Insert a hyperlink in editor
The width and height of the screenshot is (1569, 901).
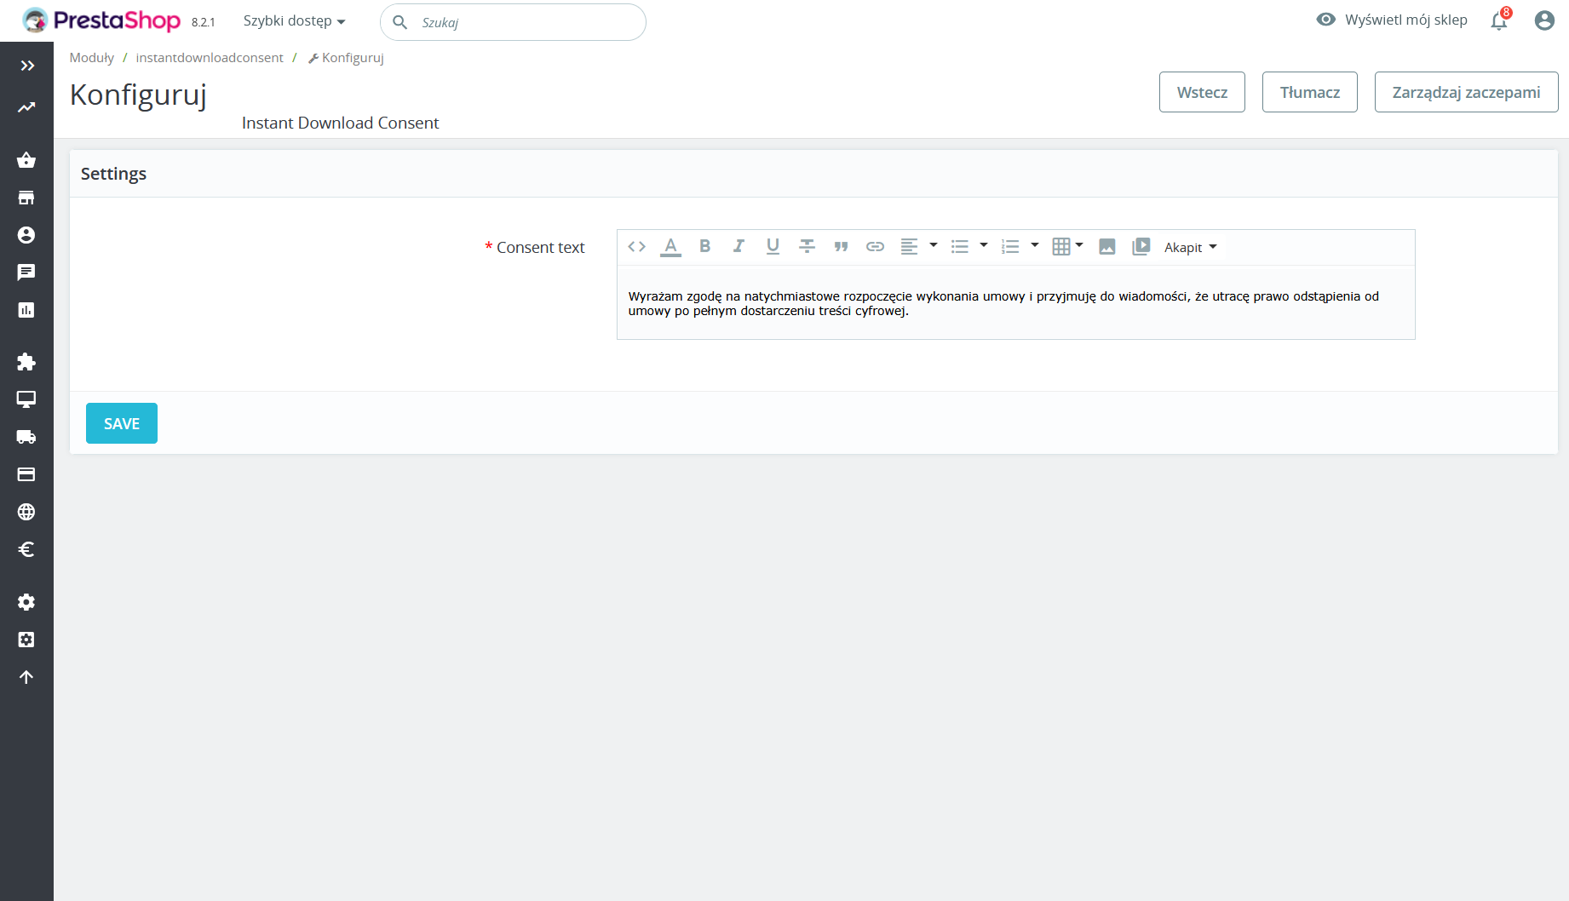pyautogui.click(x=875, y=247)
